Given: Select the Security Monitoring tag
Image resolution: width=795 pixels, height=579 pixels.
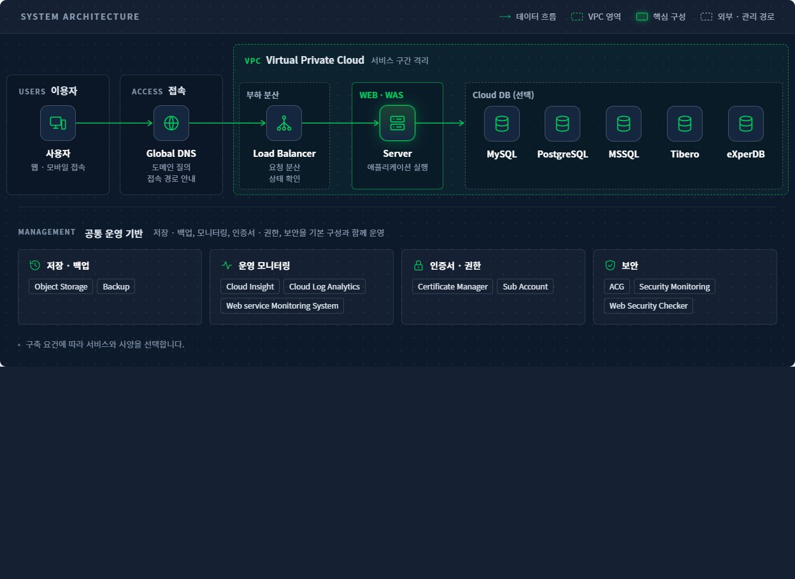Looking at the screenshot, I should coord(675,287).
